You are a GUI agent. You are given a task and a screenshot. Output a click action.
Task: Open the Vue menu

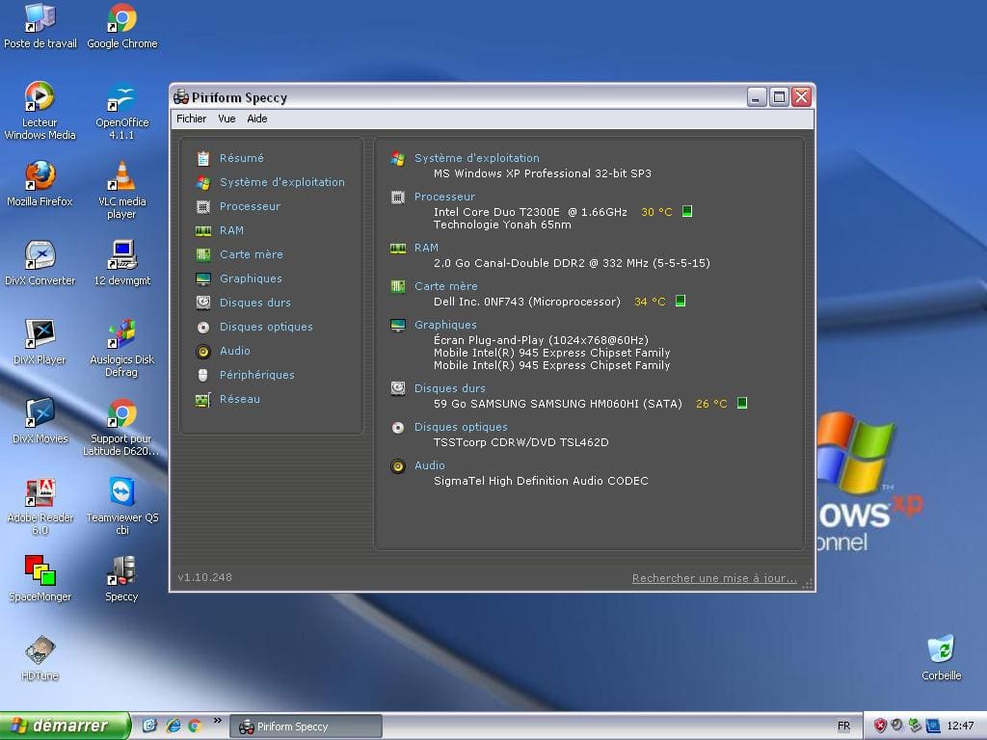227,119
